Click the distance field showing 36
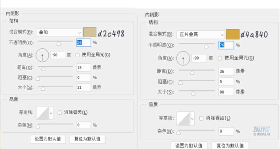The width and height of the screenshot is (280, 149). coord(226,71)
